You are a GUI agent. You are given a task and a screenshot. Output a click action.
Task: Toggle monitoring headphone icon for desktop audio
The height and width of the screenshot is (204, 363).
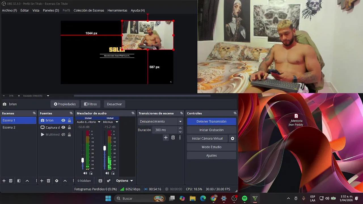tap(91, 173)
